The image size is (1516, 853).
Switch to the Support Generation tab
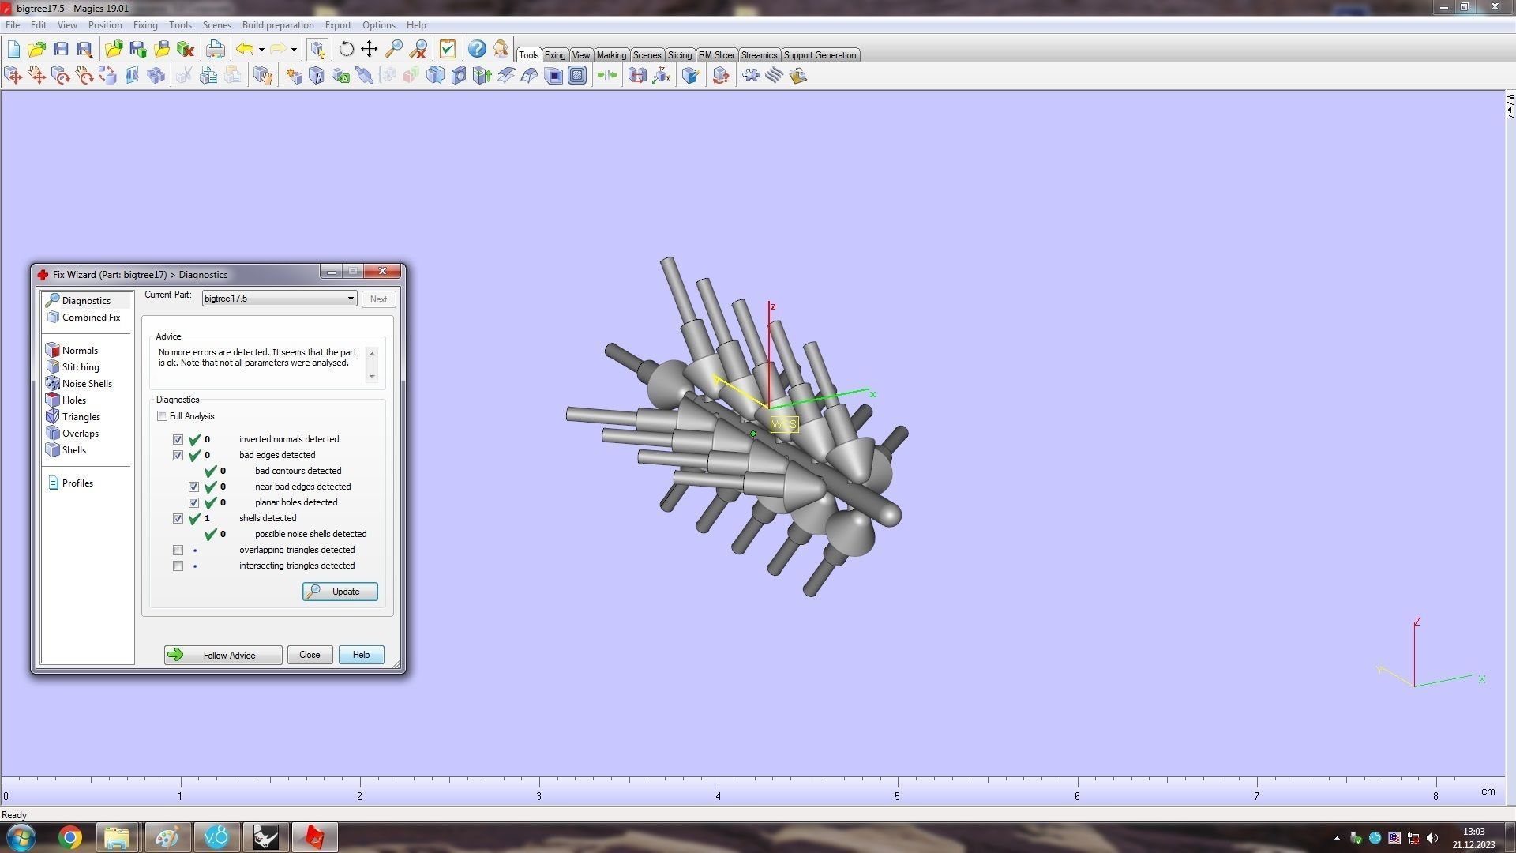820,55
